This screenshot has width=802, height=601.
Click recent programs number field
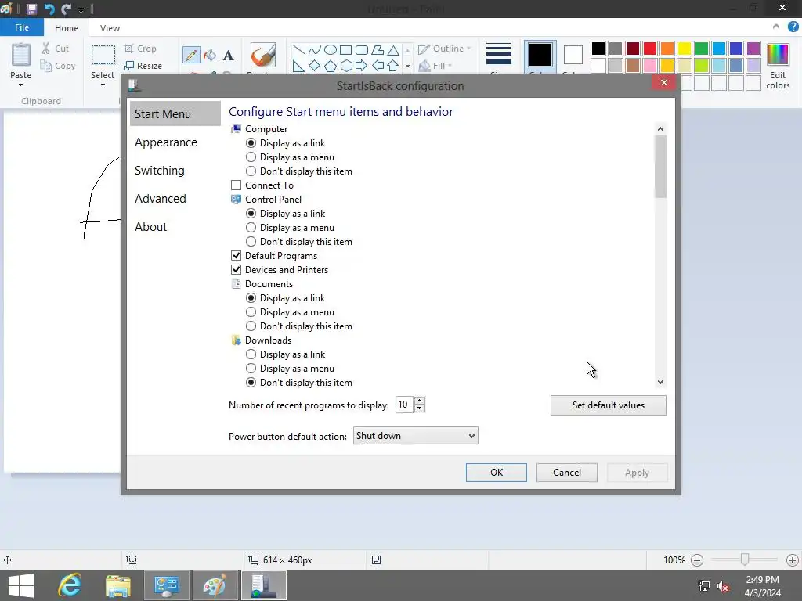pyautogui.click(x=404, y=405)
